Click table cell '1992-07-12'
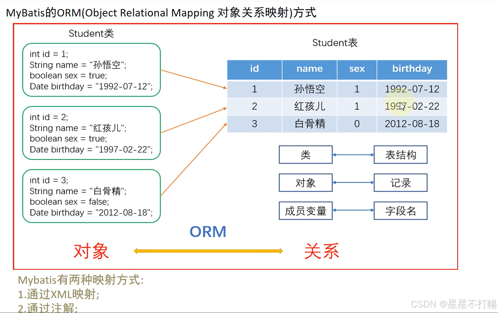 [412, 89]
